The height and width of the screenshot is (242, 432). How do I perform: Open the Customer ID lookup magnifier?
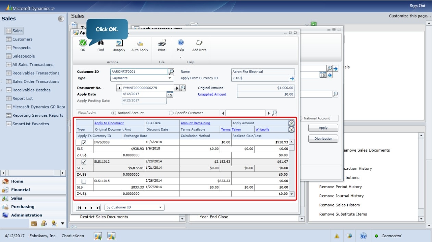(171, 72)
